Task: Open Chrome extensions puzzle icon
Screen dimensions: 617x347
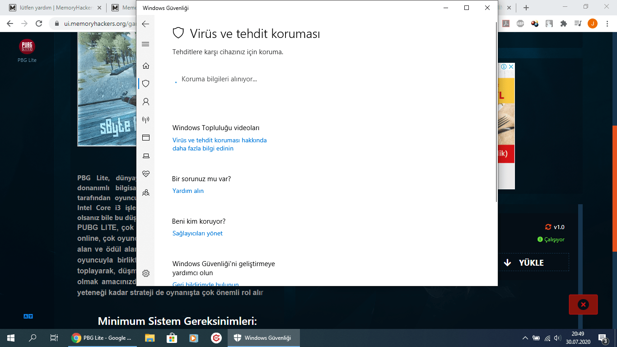Action: click(x=563, y=23)
